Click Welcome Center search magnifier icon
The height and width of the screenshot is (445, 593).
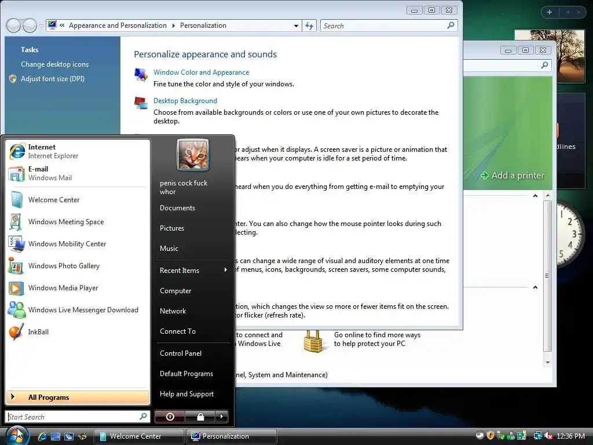(544, 65)
